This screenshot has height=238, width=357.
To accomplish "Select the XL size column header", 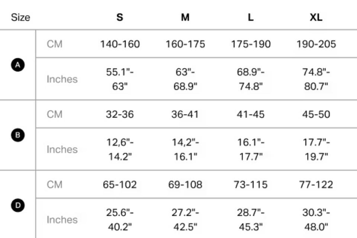I will coord(316,17).
